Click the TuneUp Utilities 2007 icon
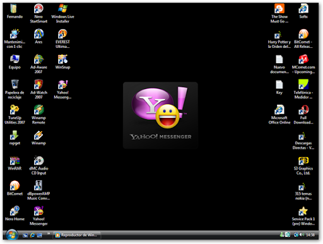 point(15,115)
